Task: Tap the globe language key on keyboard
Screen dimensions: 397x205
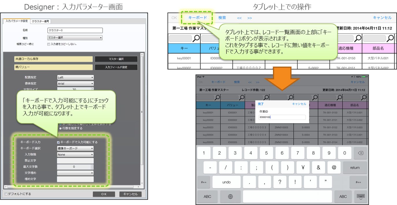Action: pos(230,197)
